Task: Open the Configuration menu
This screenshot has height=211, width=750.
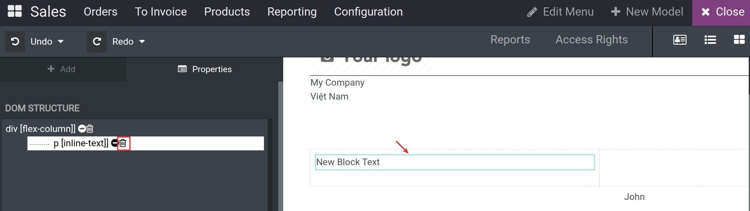Action: pos(368,12)
